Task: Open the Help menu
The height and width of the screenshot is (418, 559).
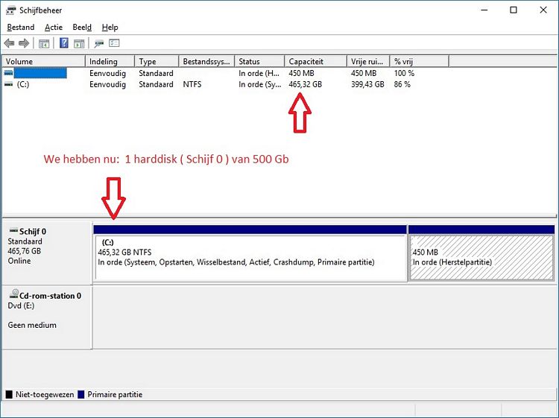Action: click(x=110, y=28)
